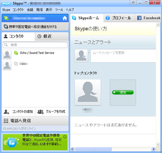This screenshot has height=153, width=162.
Task: Open the 会話 menu
Action: pyautogui.click(x=30, y=10)
